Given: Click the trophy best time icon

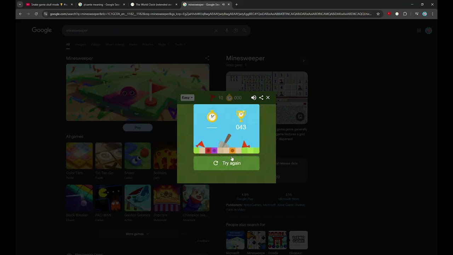Looking at the screenshot, I should [x=241, y=116].
